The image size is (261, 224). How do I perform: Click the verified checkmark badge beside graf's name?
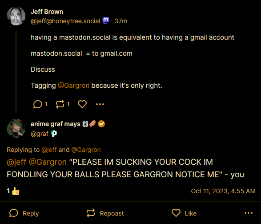(x=101, y=124)
